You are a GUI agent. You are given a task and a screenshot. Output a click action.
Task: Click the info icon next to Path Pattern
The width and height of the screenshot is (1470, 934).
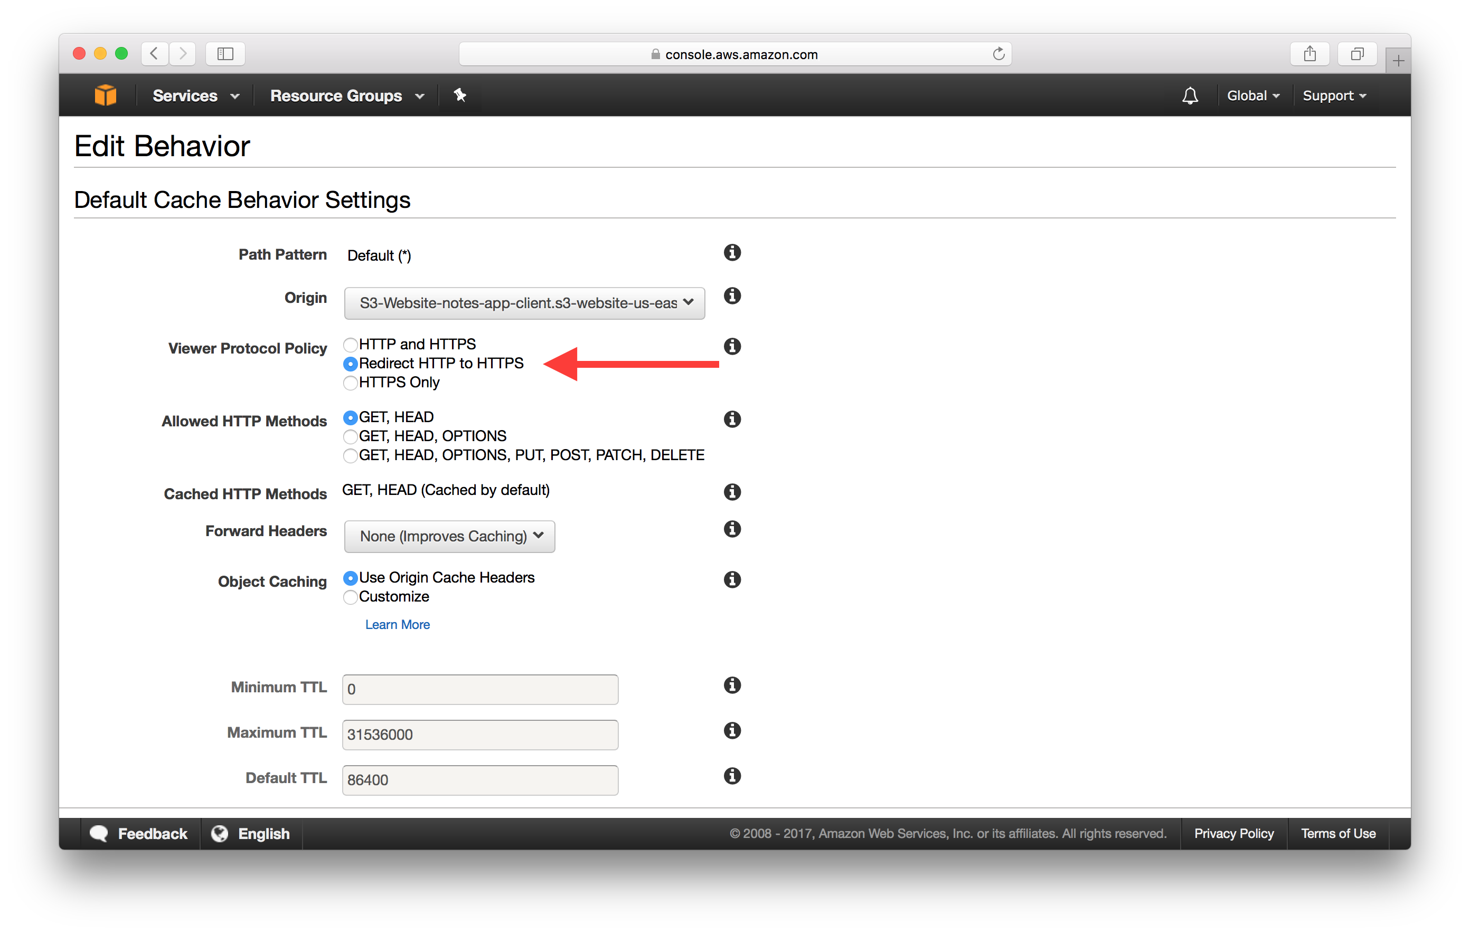tap(733, 253)
